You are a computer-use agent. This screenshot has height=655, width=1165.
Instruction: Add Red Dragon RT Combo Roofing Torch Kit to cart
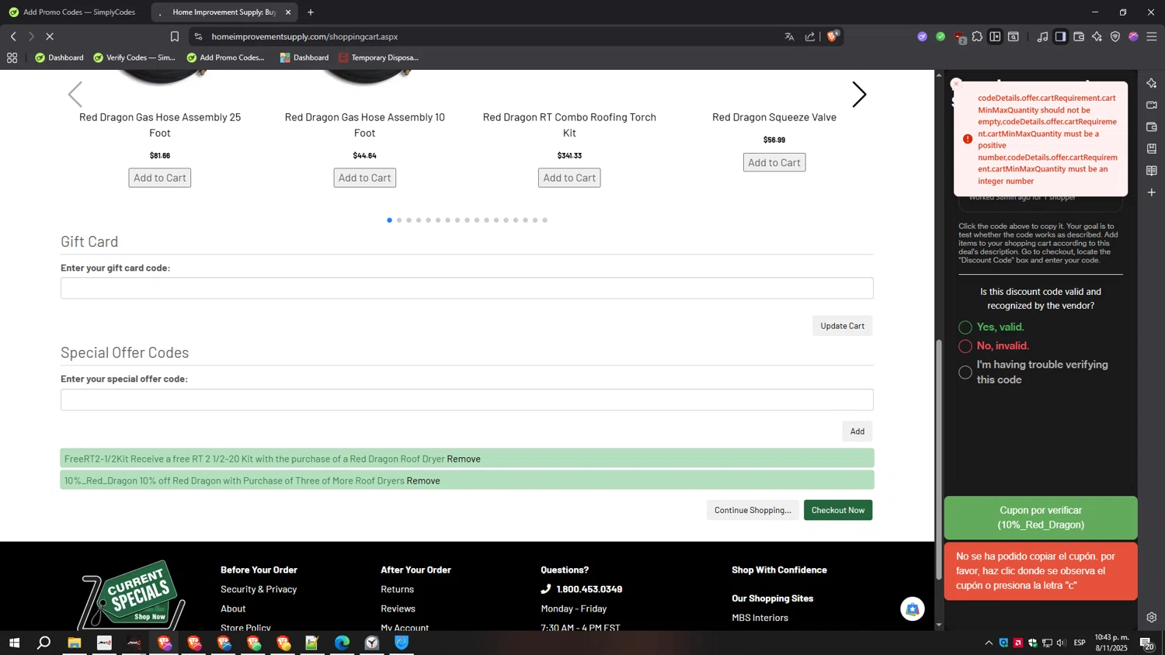click(569, 178)
